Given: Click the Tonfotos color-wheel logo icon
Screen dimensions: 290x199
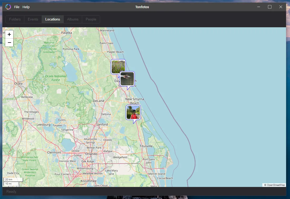Looking at the screenshot, I should (8, 7).
